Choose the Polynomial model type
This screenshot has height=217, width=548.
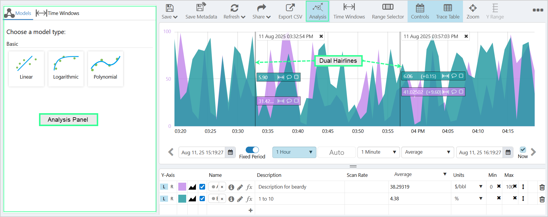point(105,69)
